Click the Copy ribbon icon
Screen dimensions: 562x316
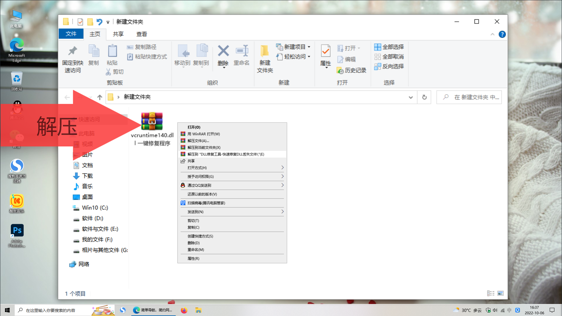(x=94, y=51)
